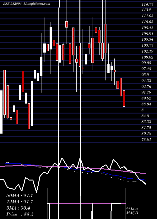Click the right end of the pink 50MA line
The width and height of the screenshot is (157, 219).
[146, 173]
